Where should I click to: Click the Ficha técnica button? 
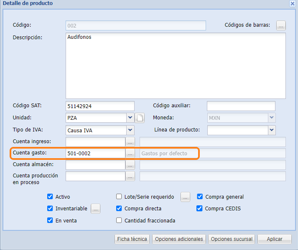[132, 239]
